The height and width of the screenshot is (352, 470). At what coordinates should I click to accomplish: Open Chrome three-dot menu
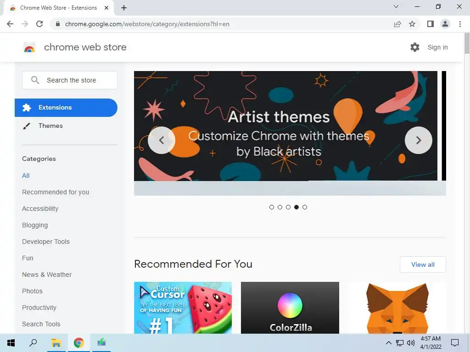coord(460,24)
